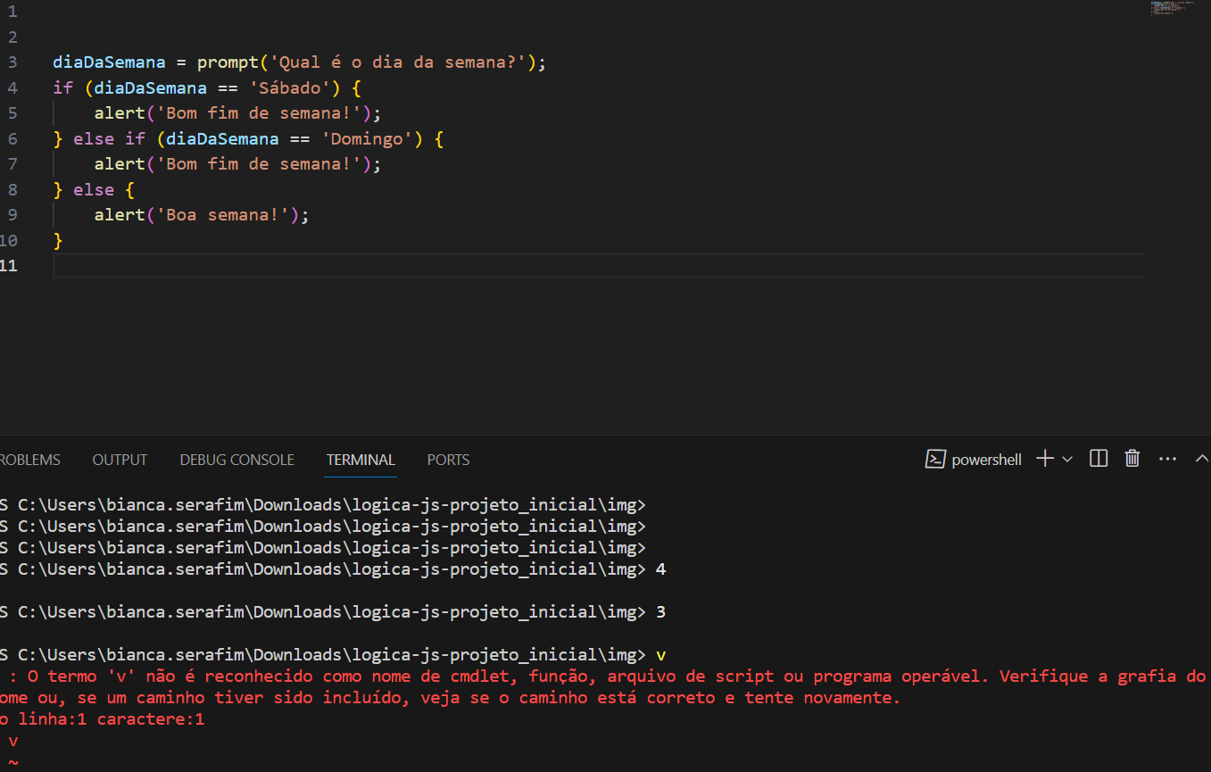Image resolution: width=1211 pixels, height=772 pixels.
Task: Click the red 'linha:1 caractere:1' error text
Action: 112,719
